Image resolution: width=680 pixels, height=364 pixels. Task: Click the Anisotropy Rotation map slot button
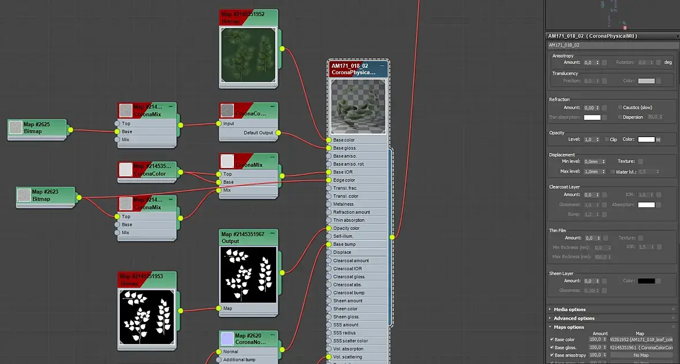tap(659, 62)
